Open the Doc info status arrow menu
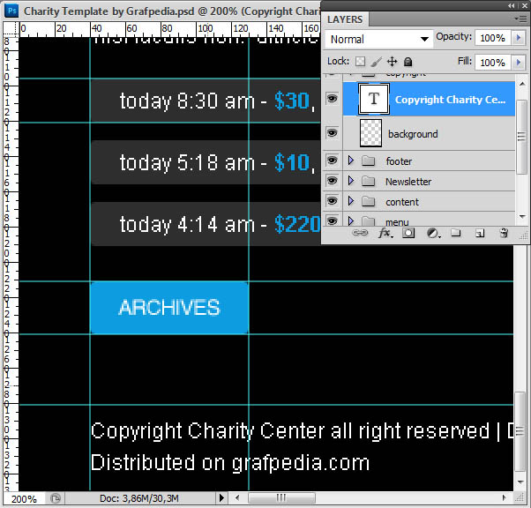The image size is (531, 508). pyautogui.click(x=221, y=497)
